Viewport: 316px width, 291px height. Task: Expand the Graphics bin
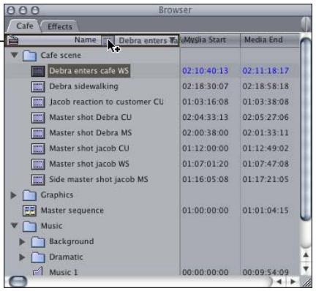click(13, 195)
